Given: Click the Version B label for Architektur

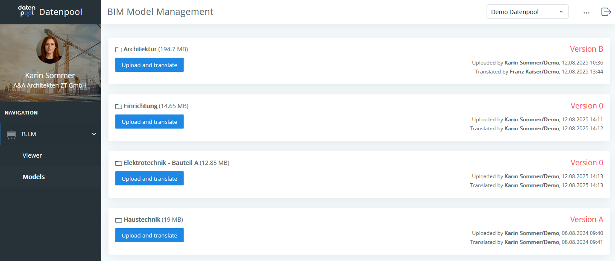Looking at the screenshot, I should click(586, 49).
